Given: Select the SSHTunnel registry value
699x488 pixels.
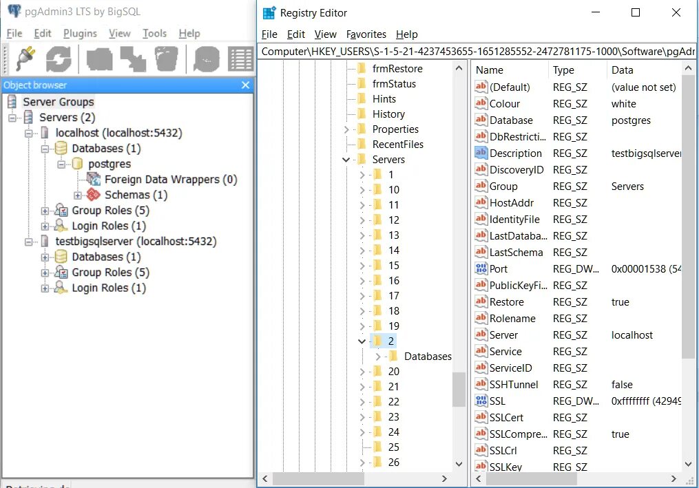Looking at the screenshot, I should 514,385.
